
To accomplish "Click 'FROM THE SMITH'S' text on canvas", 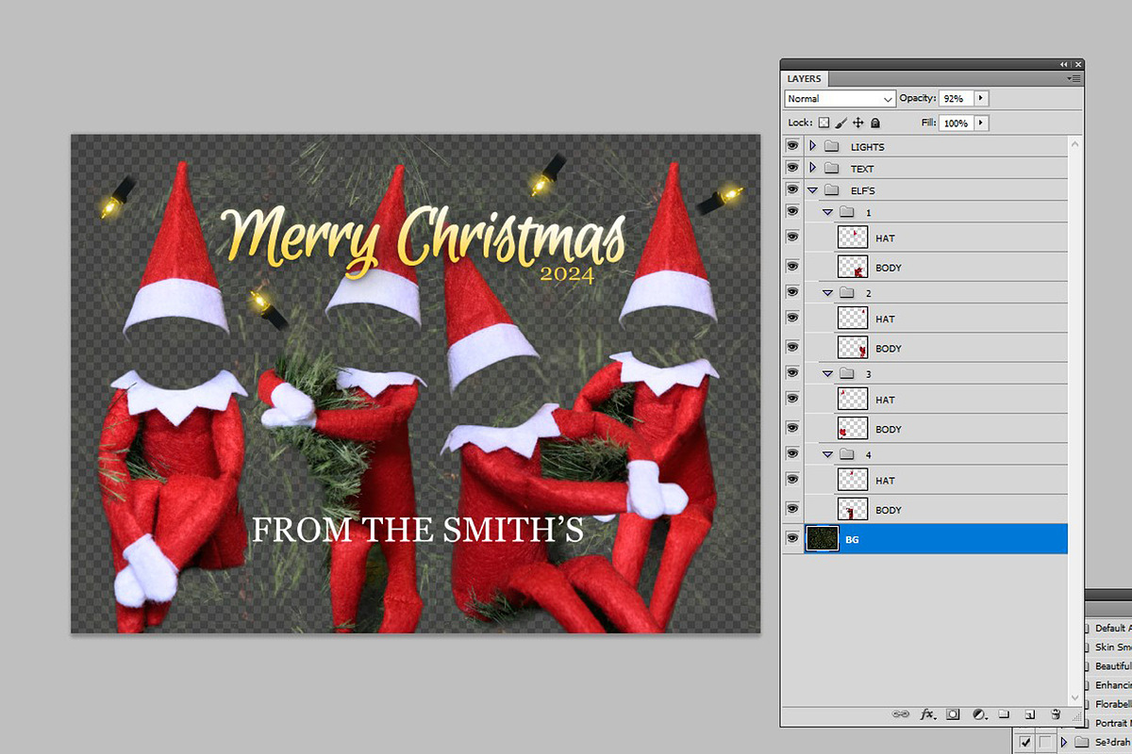I will coord(418,529).
